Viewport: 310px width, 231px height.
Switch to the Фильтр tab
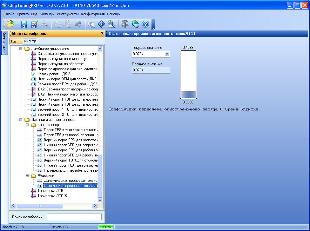coord(30,41)
